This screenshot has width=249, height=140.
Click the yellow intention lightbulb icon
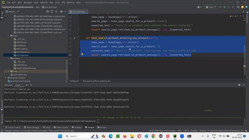tap(82, 54)
